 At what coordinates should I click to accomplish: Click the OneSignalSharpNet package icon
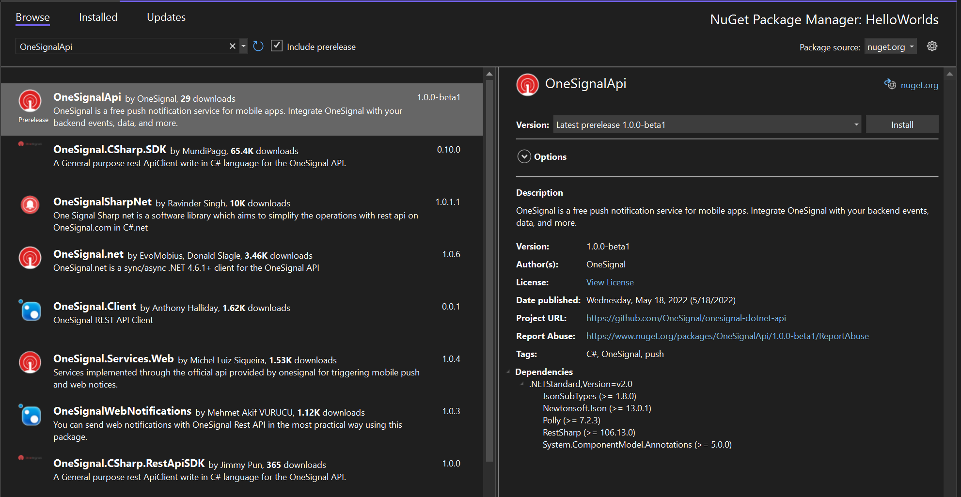[30, 204]
